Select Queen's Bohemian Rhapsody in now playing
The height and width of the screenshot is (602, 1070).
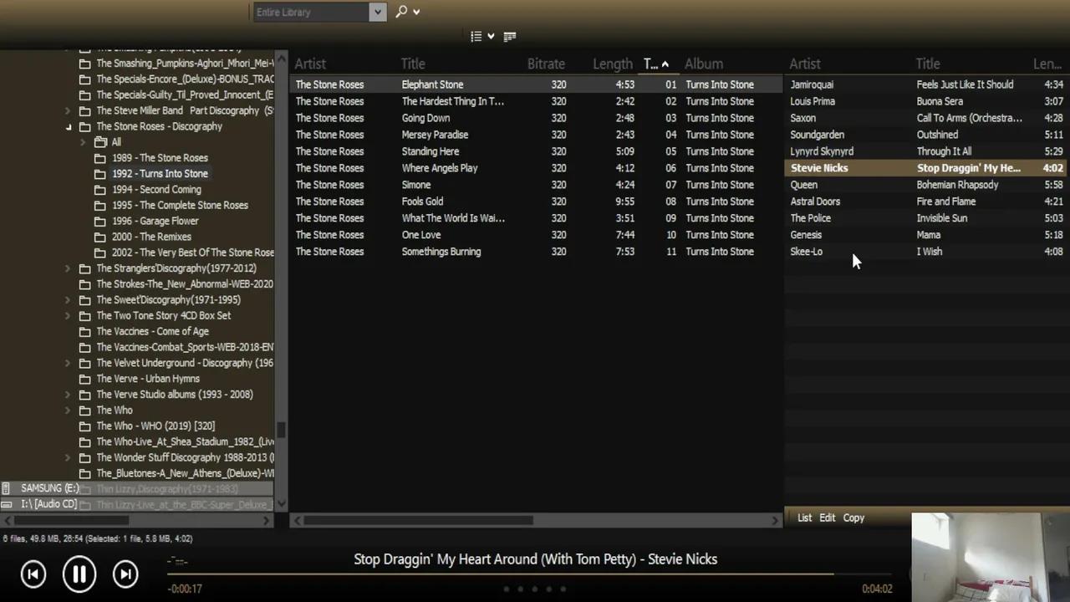[926, 185]
